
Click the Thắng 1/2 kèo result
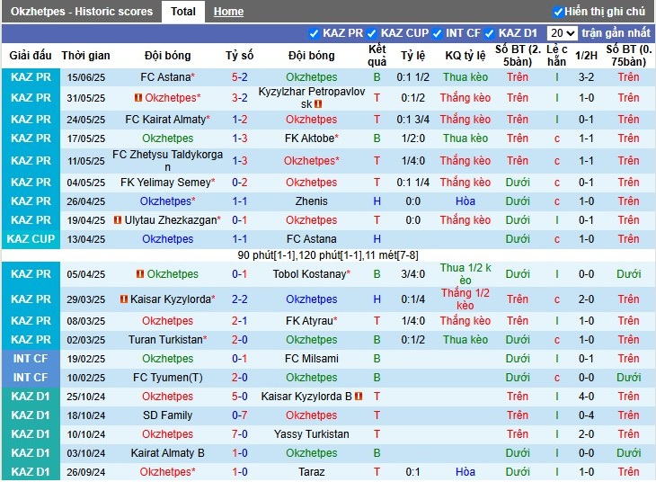[x=465, y=299]
